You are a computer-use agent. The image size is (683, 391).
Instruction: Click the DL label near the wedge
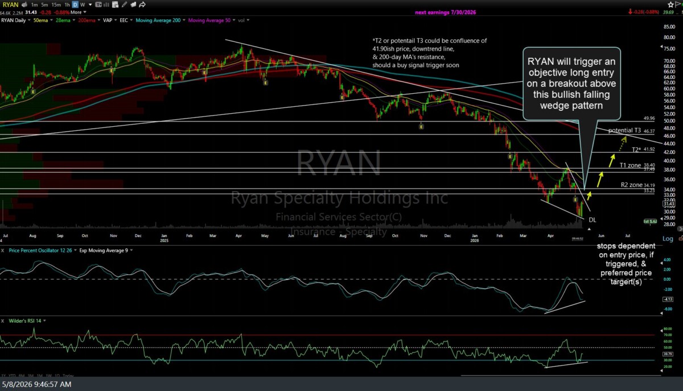point(593,220)
